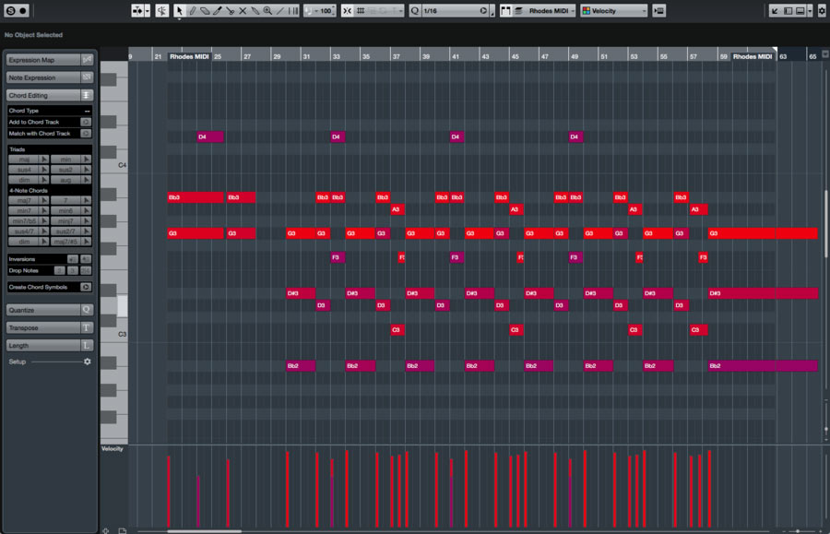Screen dimensions: 830x534
Task: Click arrow next to sus2/7 chord button
Action: point(87,231)
